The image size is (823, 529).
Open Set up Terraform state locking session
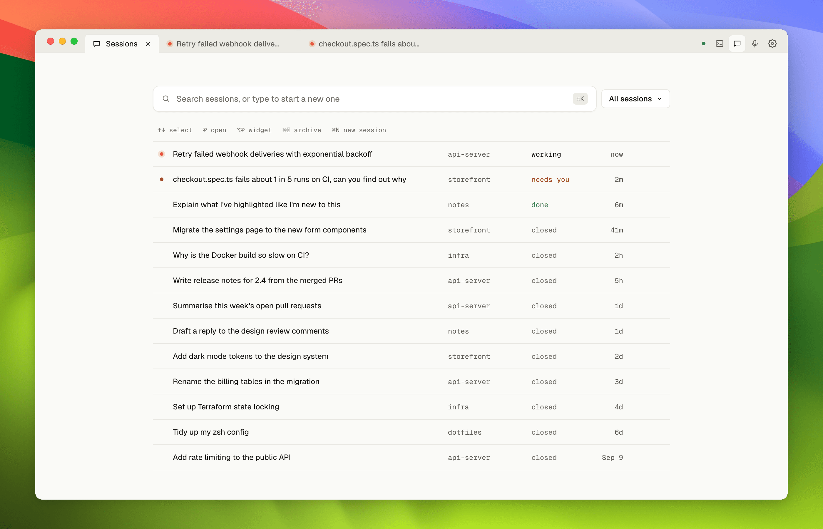pyautogui.click(x=411, y=407)
